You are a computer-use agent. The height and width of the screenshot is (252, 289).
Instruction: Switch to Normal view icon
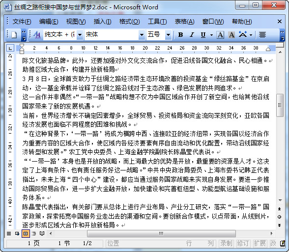[9, 234]
